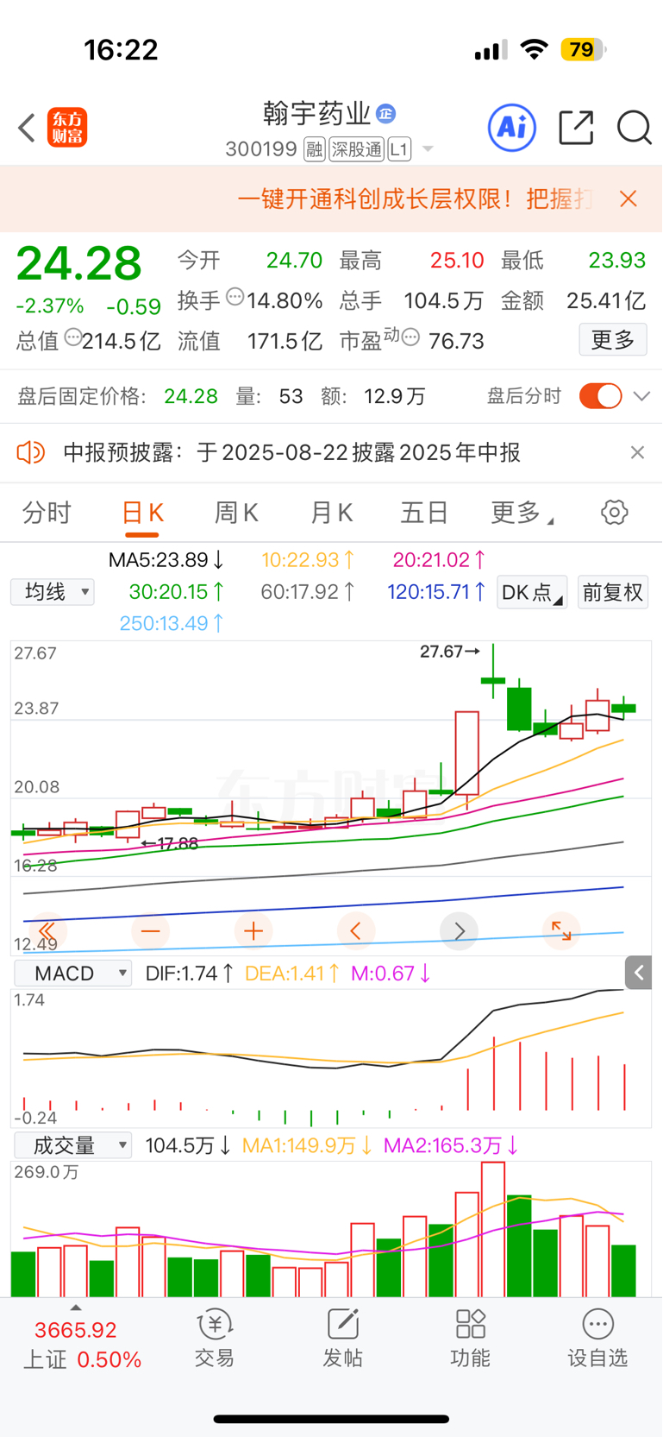Viewport: 663px width, 1437px height.
Task: Tap the verified badge next to 翰宇药业
Action: pos(386,113)
